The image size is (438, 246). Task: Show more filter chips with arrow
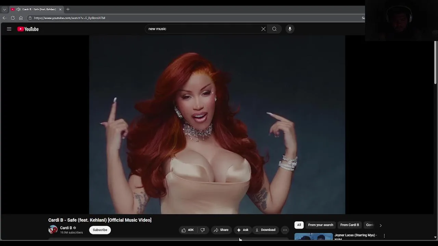click(x=381, y=225)
